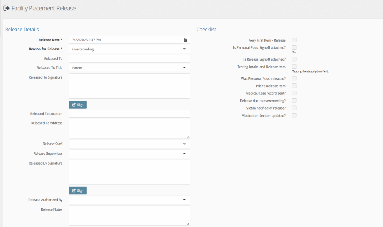Image resolution: width=383 pixels, height=227 pixels.
Task: Expand the Release Supervisor dropdown
Action: click(x=129, y=154)
